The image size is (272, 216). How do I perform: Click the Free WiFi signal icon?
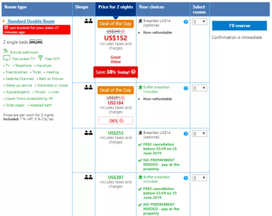pos(40,58)
